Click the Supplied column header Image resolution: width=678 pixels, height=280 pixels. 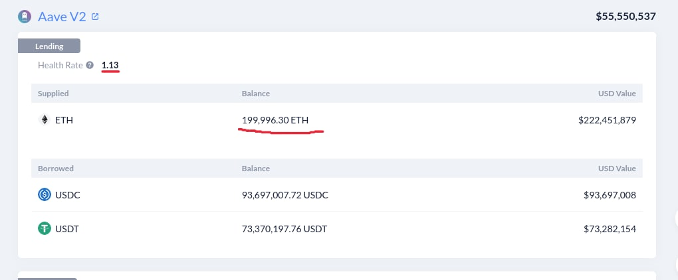click(x=53, y=94)
